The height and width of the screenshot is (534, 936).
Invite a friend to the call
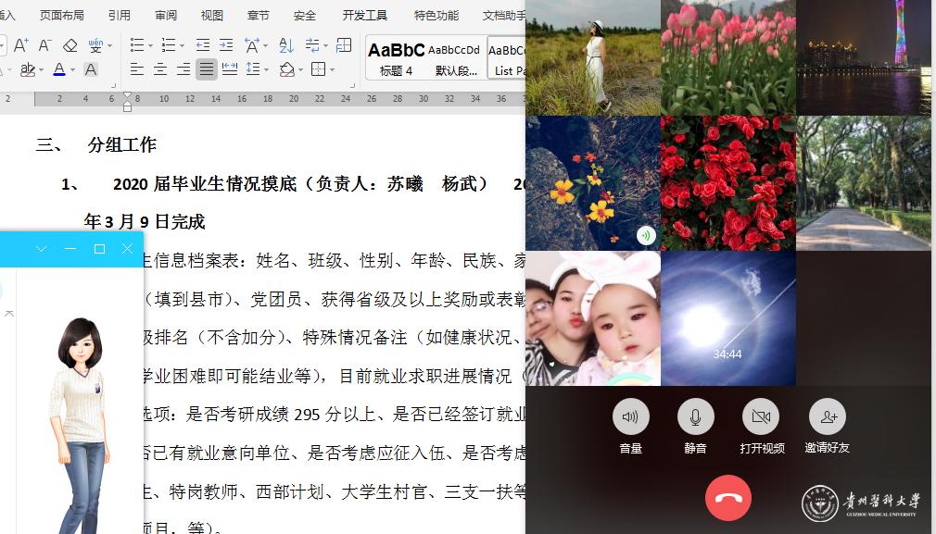pyautogui.click(x=827, y=417)
